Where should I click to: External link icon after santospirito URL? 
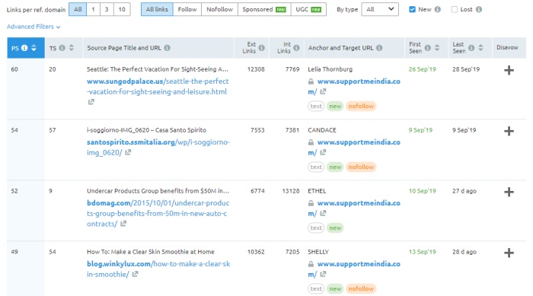tap(128, 153)
